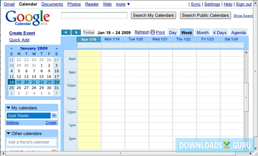This screenshot has width=258, height=156.
Task: Switch to Agenda view tab
Action: (238, 33)
